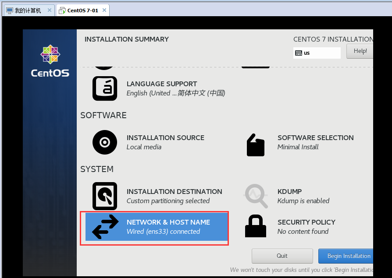Click the 'Local media' status text
The height and width of the screenshot is (278, 392).
coord(144,147)
